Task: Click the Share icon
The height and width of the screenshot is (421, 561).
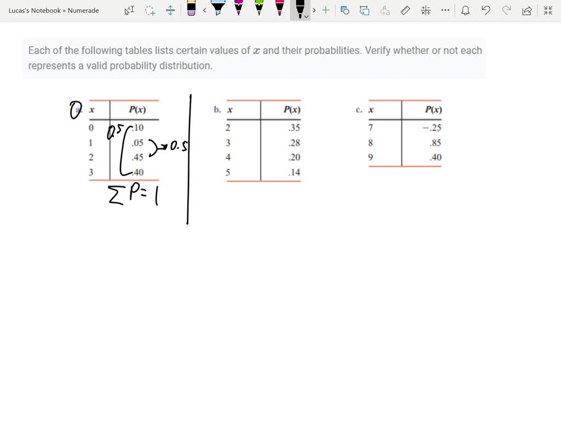Action: pyautogui.click(x=526, y=10)
